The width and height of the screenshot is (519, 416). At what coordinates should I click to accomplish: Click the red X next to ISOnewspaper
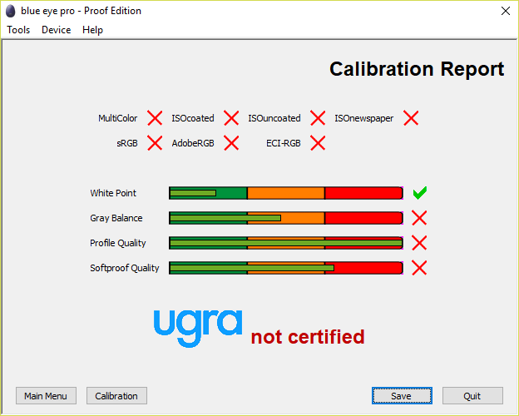(411, 118)
